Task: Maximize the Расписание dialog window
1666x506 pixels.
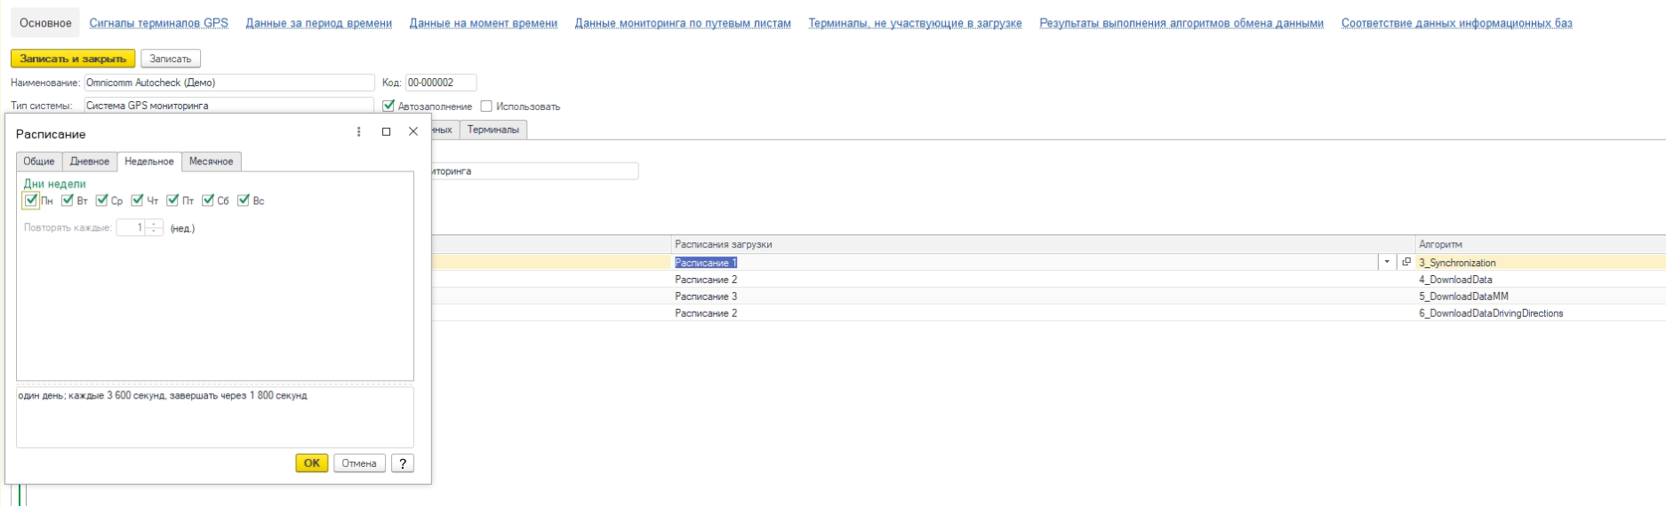Action: pyautogui.click(x=386, y=131)
